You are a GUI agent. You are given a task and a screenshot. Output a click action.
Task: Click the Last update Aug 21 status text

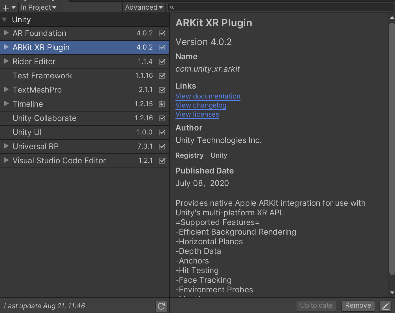[44, 306]
